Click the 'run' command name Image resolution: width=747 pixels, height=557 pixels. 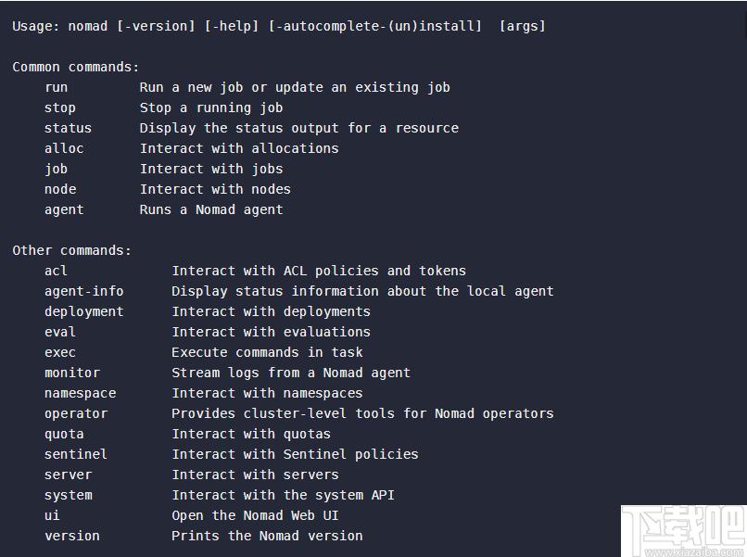coord(57,88)
